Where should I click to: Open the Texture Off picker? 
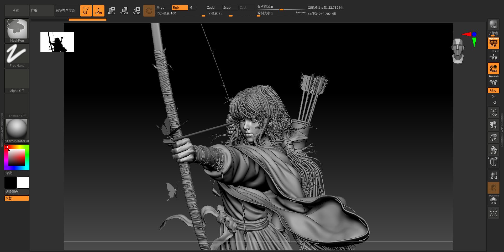pos(17,106)
